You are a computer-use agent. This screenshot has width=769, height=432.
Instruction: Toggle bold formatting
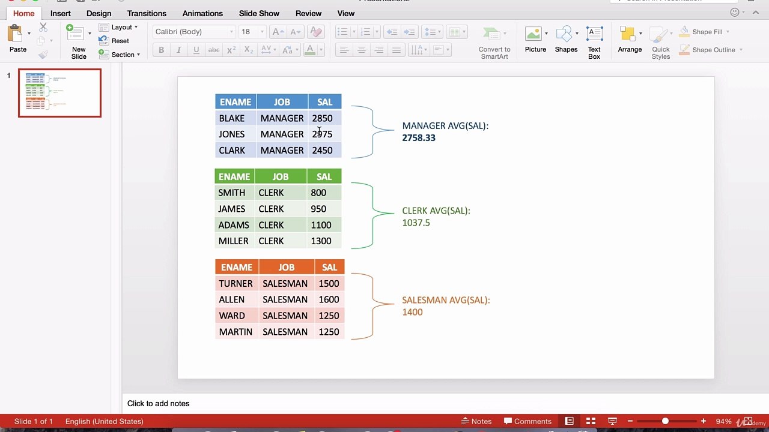pyautogui.click(x=161, y=50)
